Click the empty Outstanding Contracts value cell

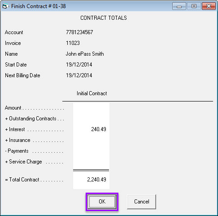pos(91,119)
